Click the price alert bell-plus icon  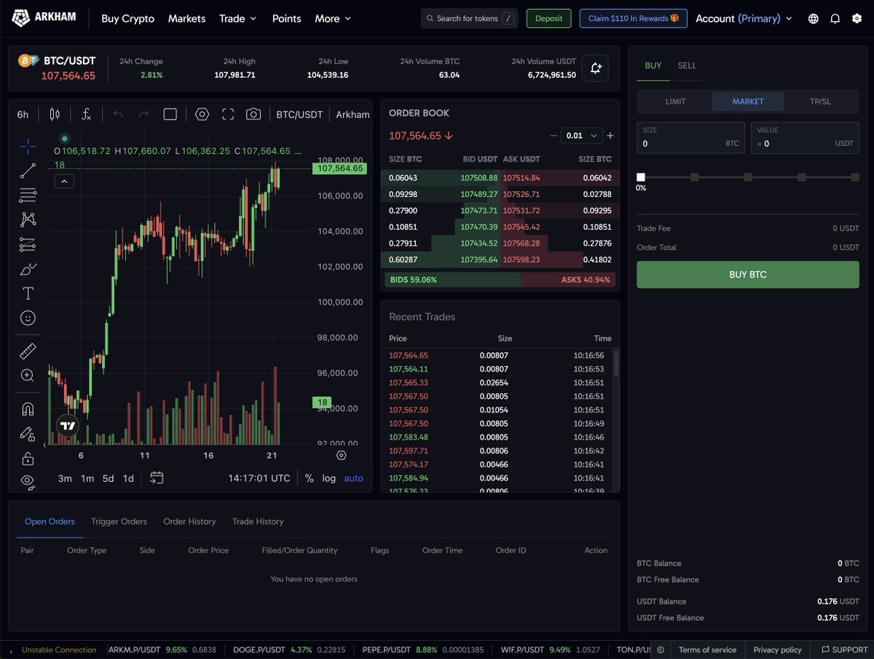(x=596, y=69)
